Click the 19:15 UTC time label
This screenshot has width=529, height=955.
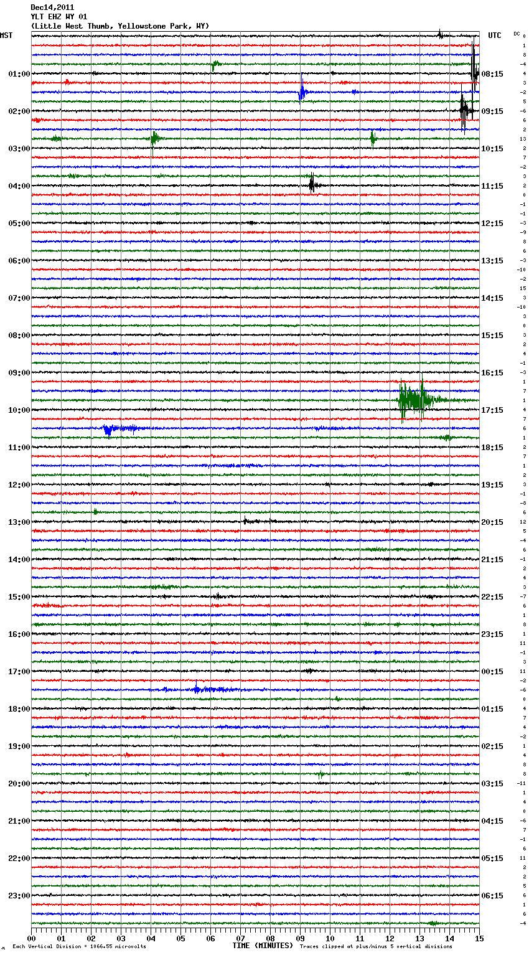pos(492,485)
